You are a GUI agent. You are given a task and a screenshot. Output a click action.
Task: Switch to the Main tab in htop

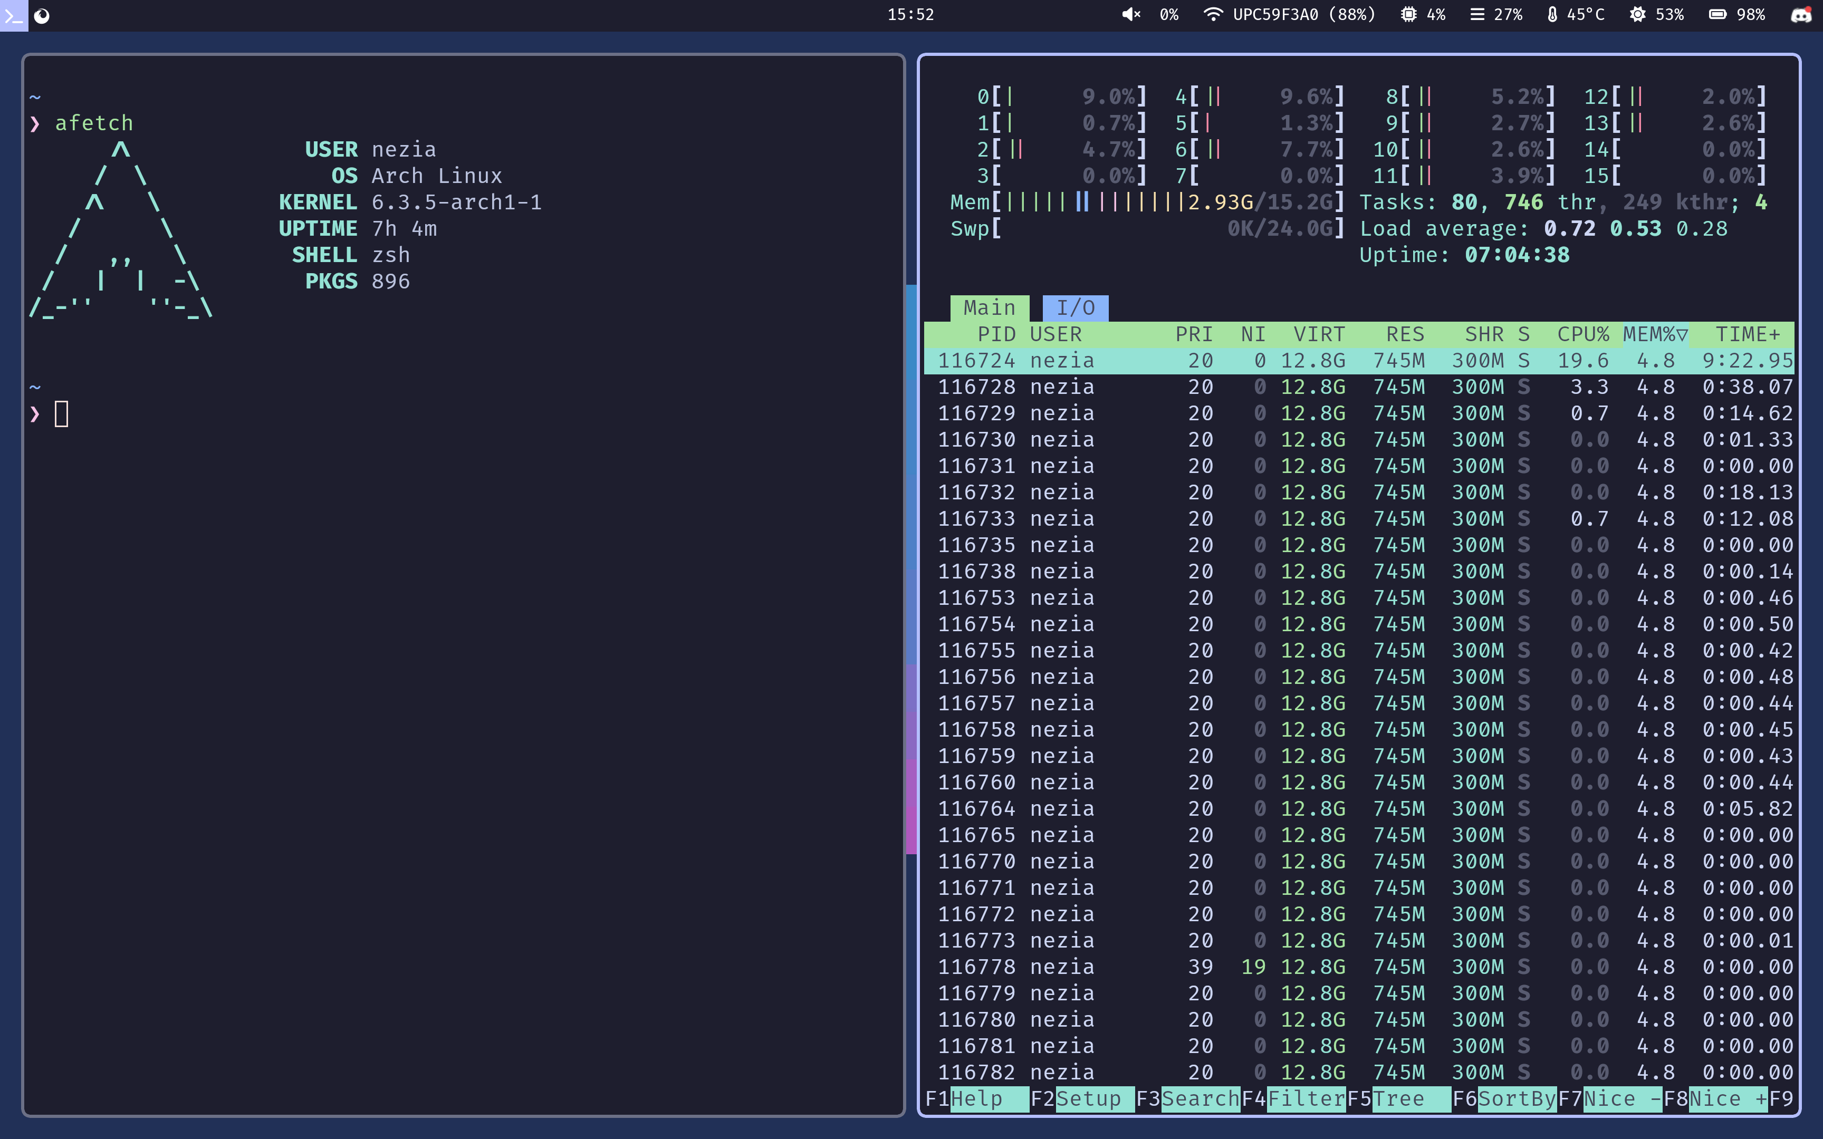click(x=989, y=307)
